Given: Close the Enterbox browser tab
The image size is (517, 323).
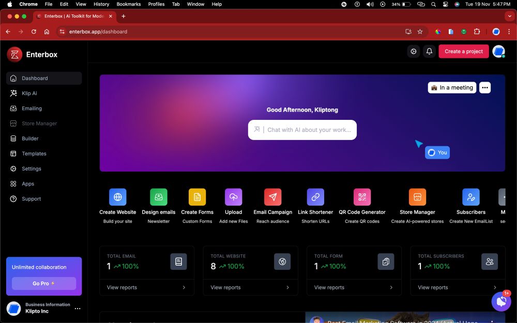Looking at the screenshot, I should (x=111, y=16).
